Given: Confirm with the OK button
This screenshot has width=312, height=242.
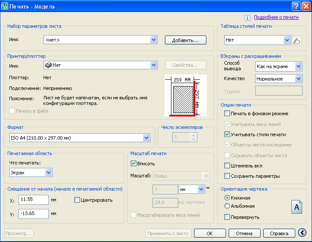Looking at the screenshot, I should point(210,233).
